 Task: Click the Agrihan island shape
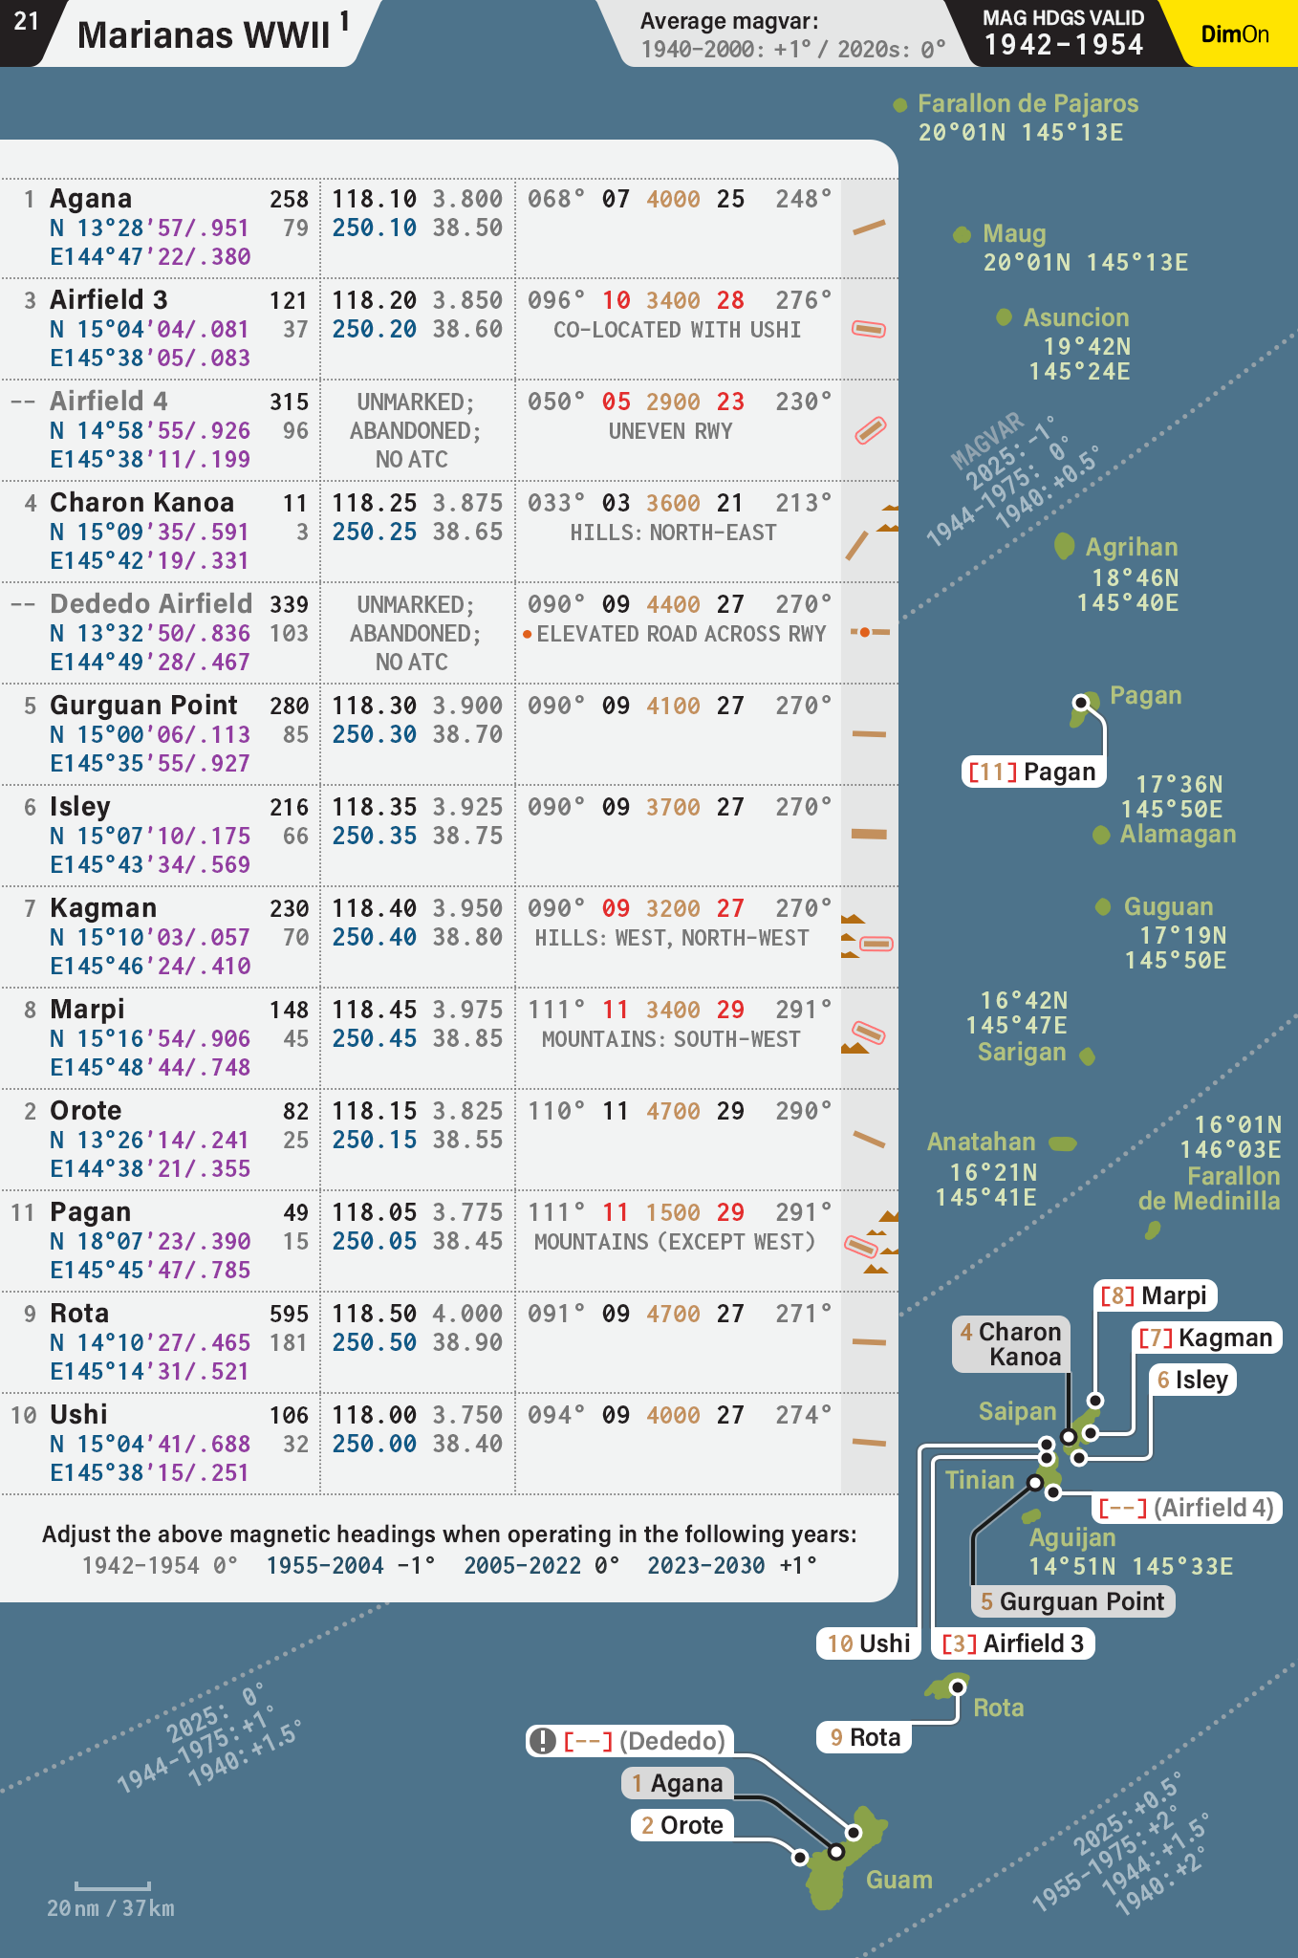[x=1064, y=546]
